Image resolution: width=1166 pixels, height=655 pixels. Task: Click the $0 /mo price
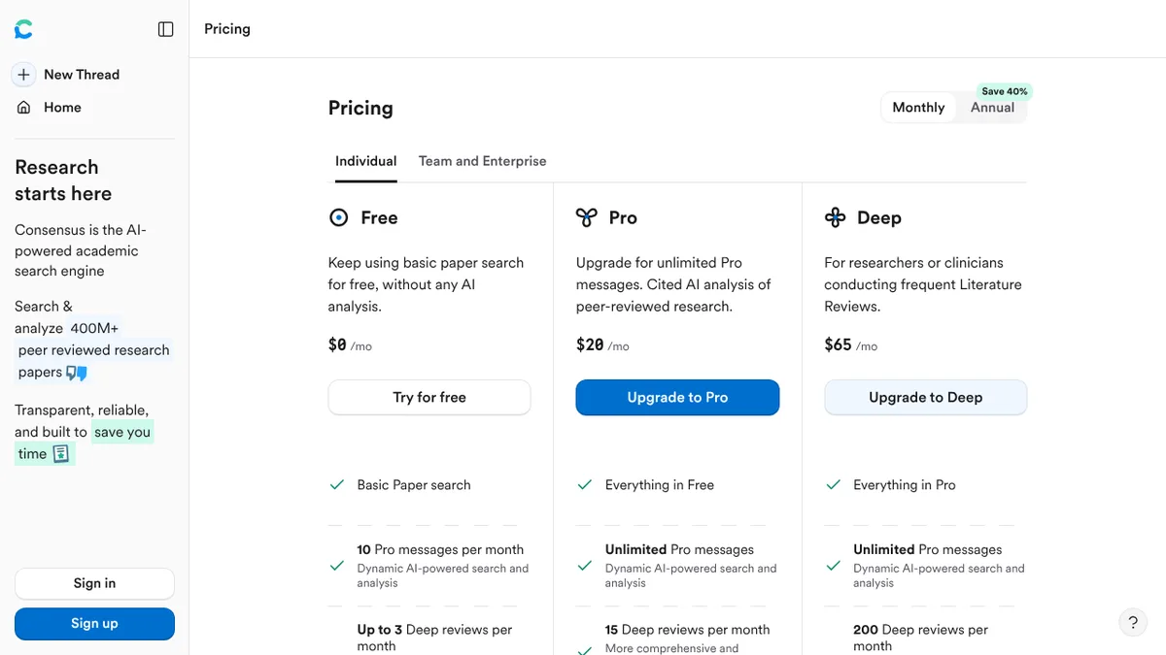tap(350, 345)
